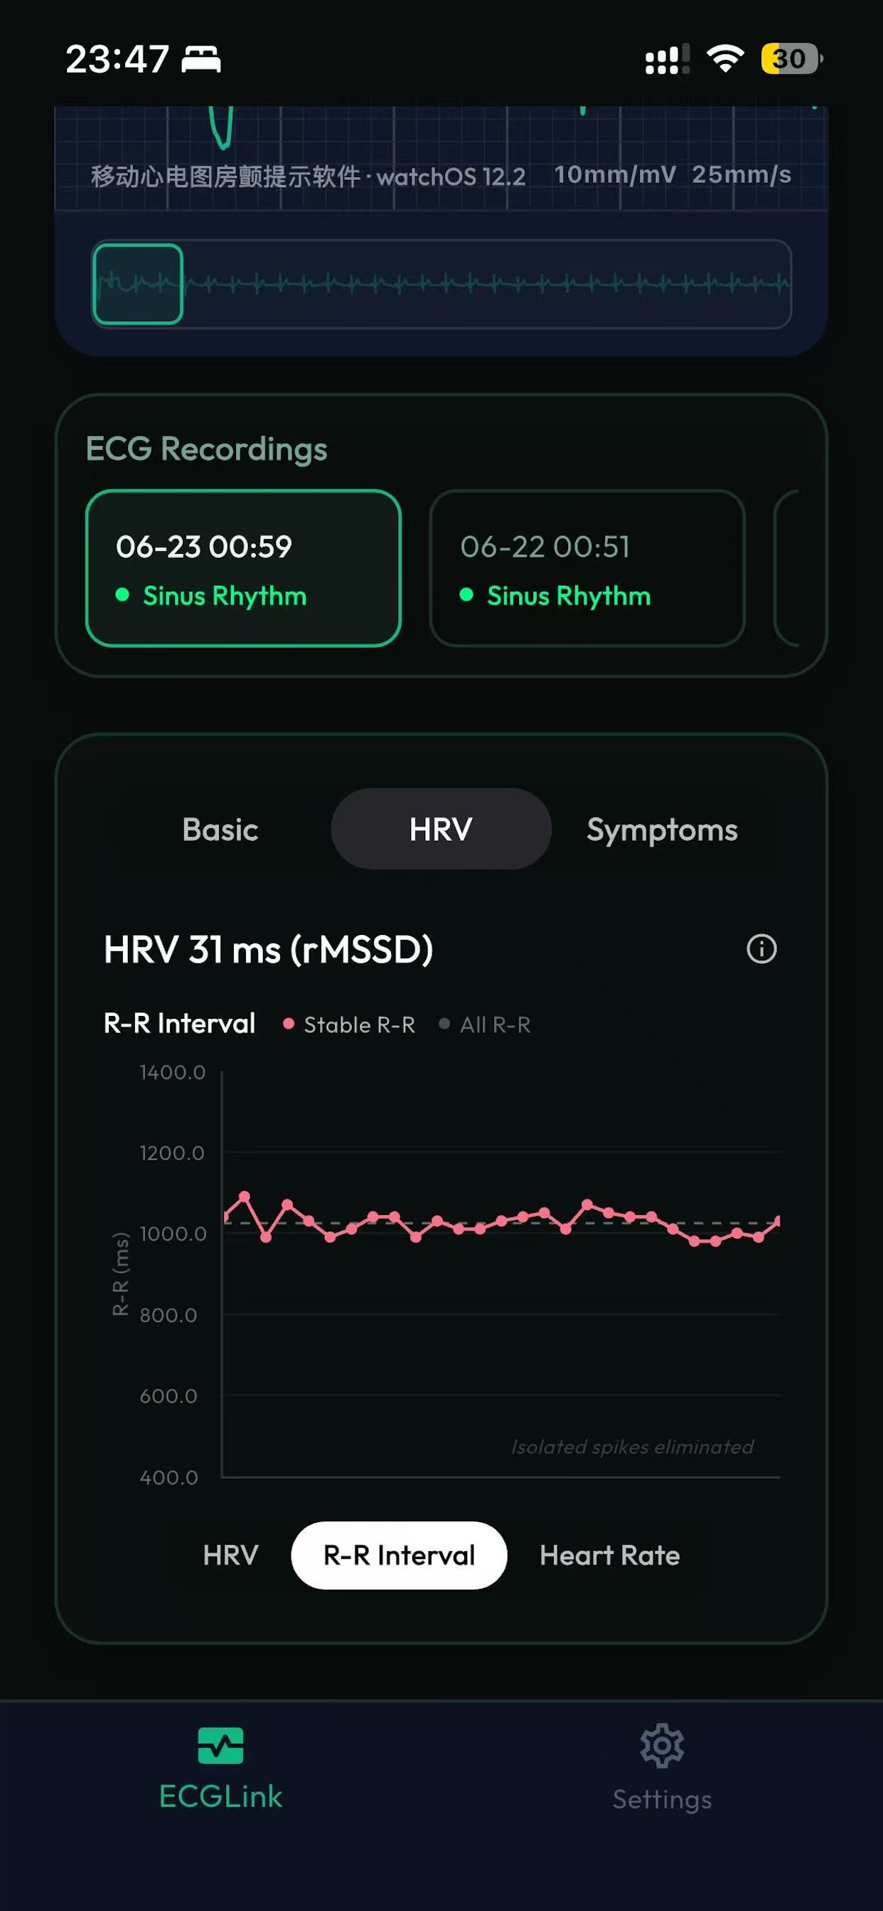
Task: Open the partially visible third recording card
Action: tap(786, 568)
